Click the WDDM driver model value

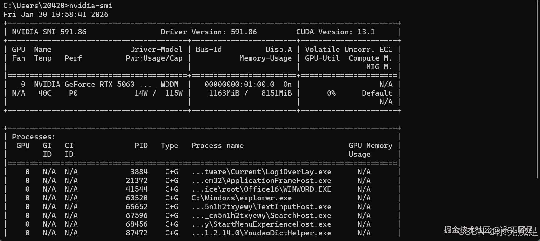[x=170, y=84]
